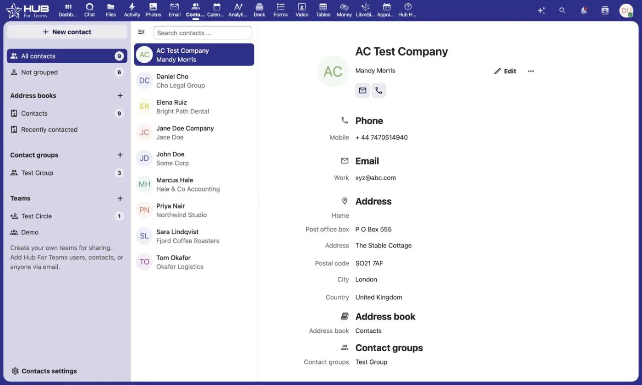Click The Stable Cottage address value
Screen dimensions: 642x385
pos(383,245)
